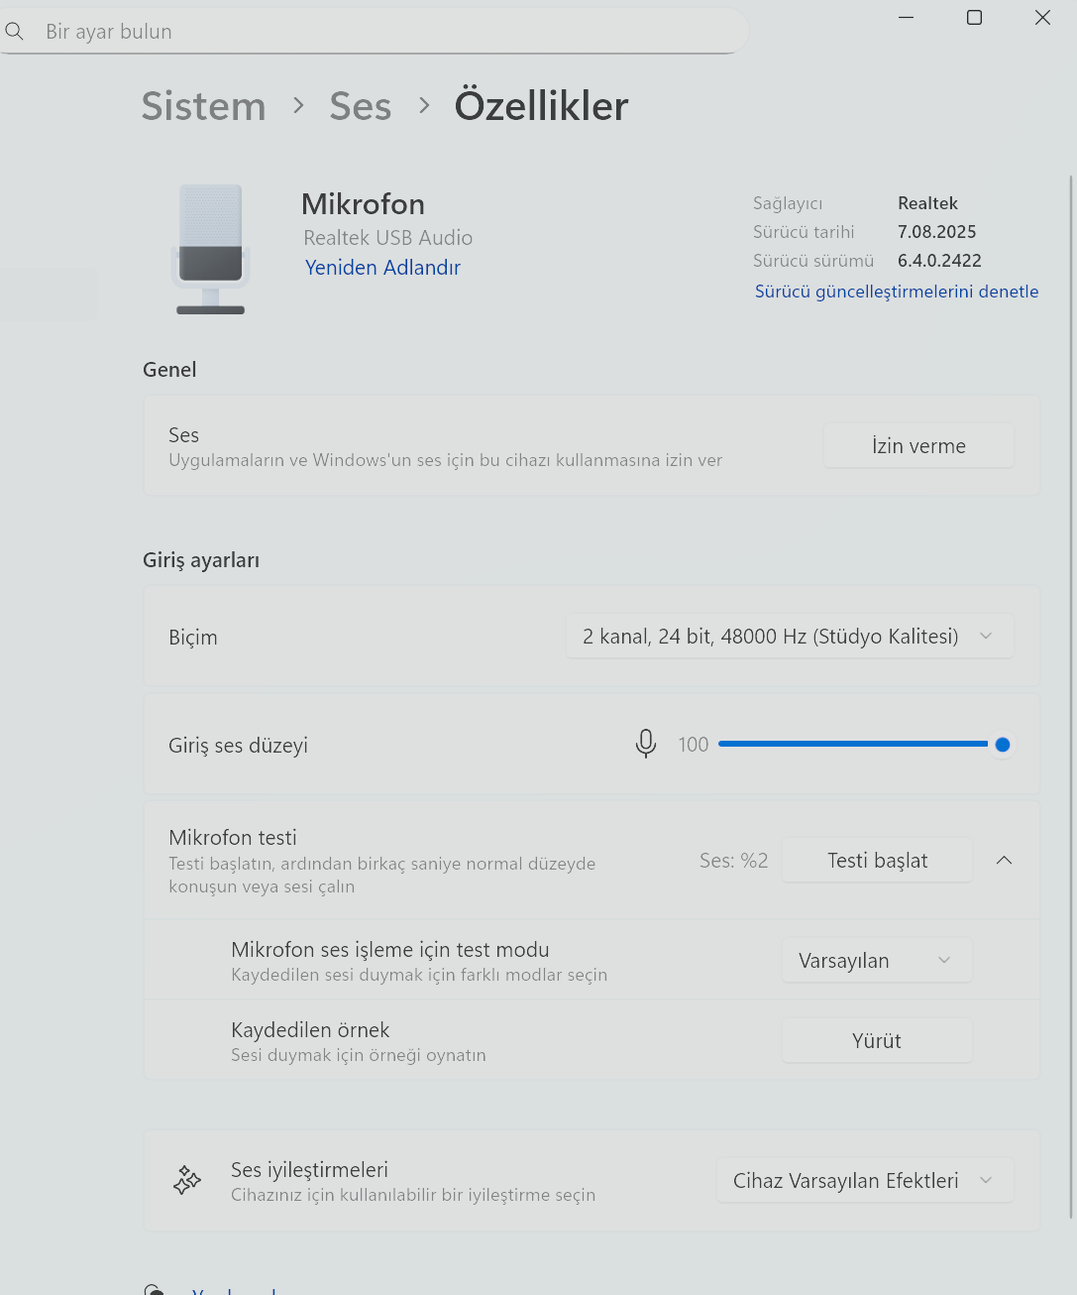Navigate back to Ses in breadcrumb
Viewport: 1077px width, 1295px height.
click(x=360, y=106)
